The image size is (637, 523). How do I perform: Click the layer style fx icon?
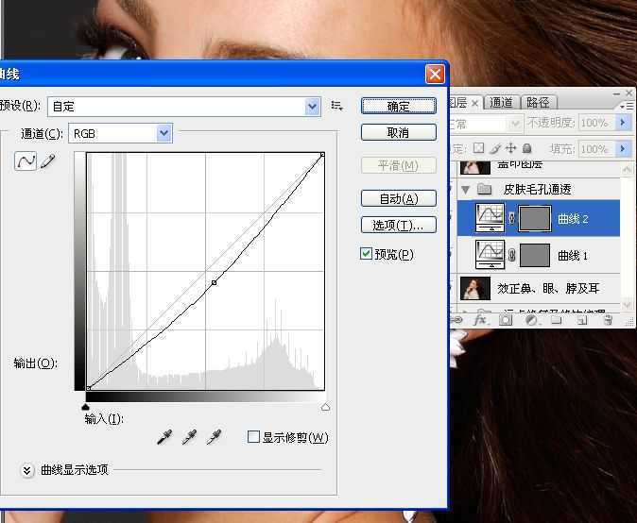coord(480,320)
